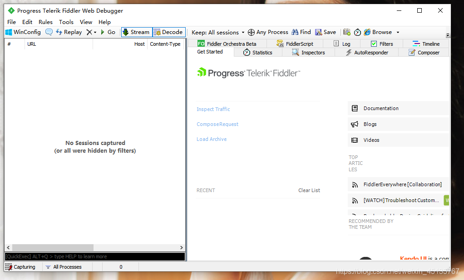Screen dimensions: 464x280
Task: Open the Videos link
Action: [x=398, y=140]
